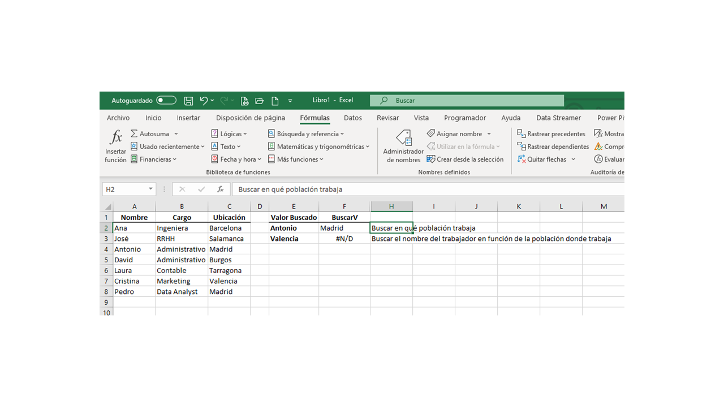Open Matemáticas y trigonométricas functions menu
The height and width of the screenshot is (407, 724).
[x=318, y=146]
